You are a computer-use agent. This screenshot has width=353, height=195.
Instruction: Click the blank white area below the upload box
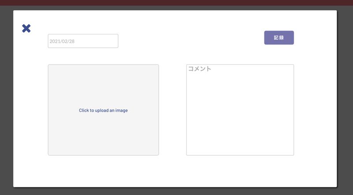pyautogui.click(x=103, y=171)
